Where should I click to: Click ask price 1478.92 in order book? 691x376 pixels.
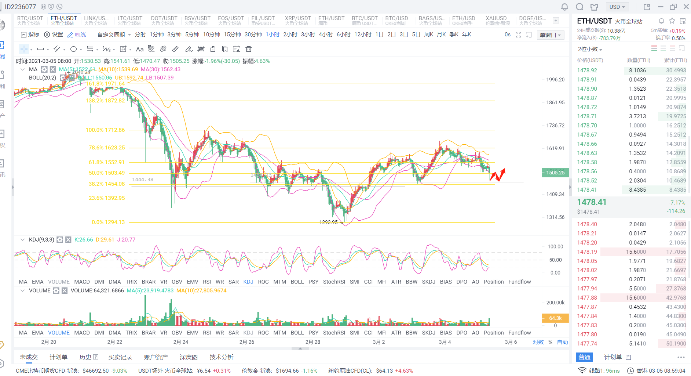[587, 70]
